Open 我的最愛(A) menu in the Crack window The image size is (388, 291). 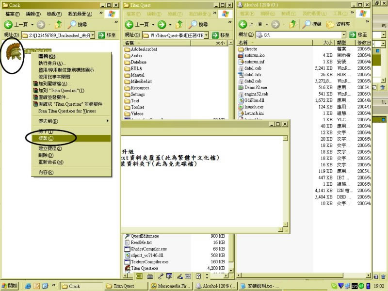coord(80,14)
